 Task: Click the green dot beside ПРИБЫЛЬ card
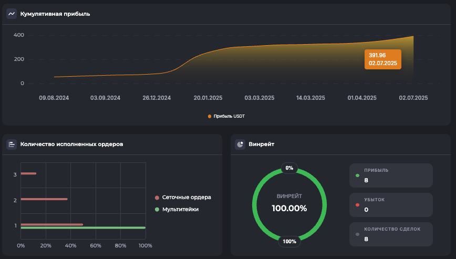pos(358,175)
